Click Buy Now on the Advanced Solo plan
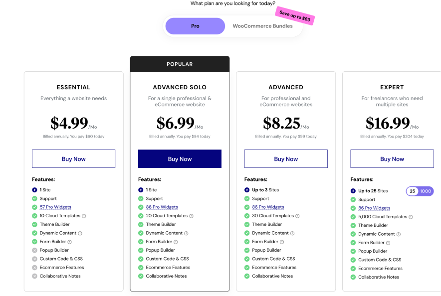The height and width of the screenshot is (296, 441). (x=180, y=158)
